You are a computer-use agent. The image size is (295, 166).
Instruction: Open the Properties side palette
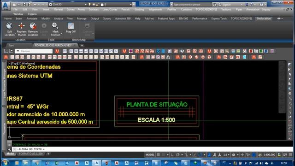tap(5, 129)
